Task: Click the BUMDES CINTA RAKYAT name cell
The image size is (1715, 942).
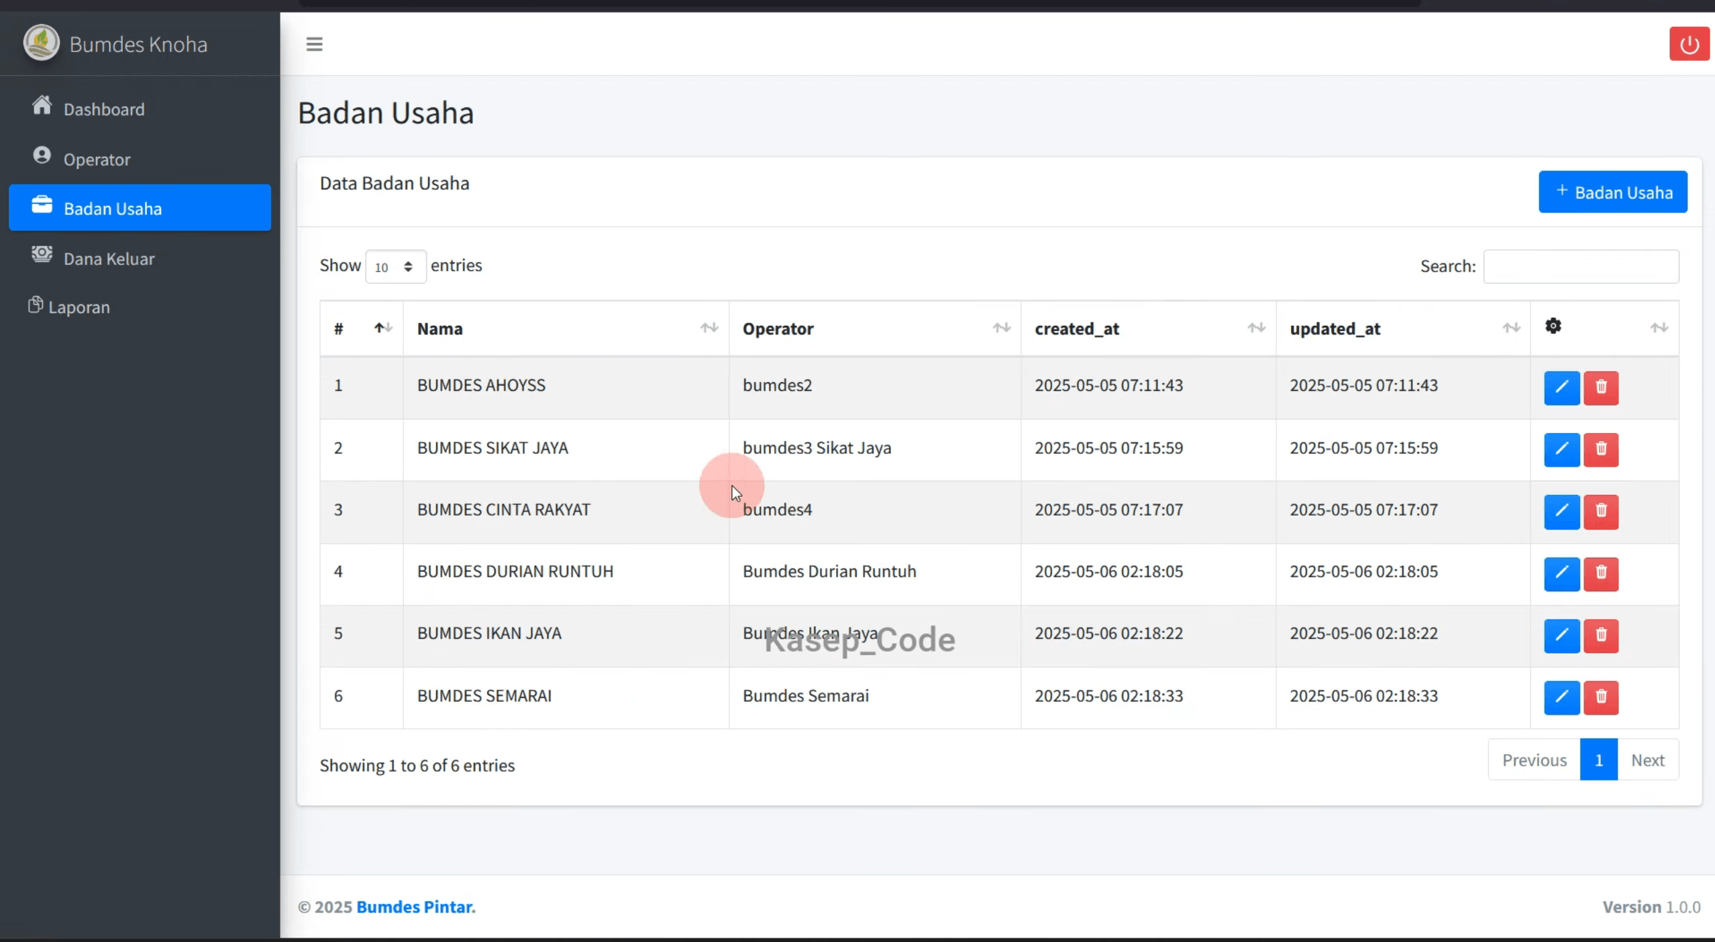Action: tap(566, 512)
